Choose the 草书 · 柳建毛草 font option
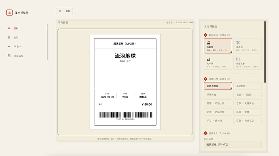The image size is (279, 156). (x=247, y=120)
